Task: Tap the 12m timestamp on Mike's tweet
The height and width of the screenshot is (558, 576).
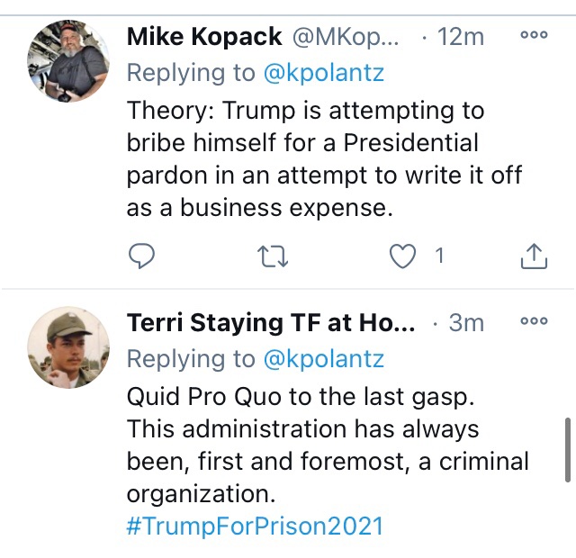Action: [460, 37]
